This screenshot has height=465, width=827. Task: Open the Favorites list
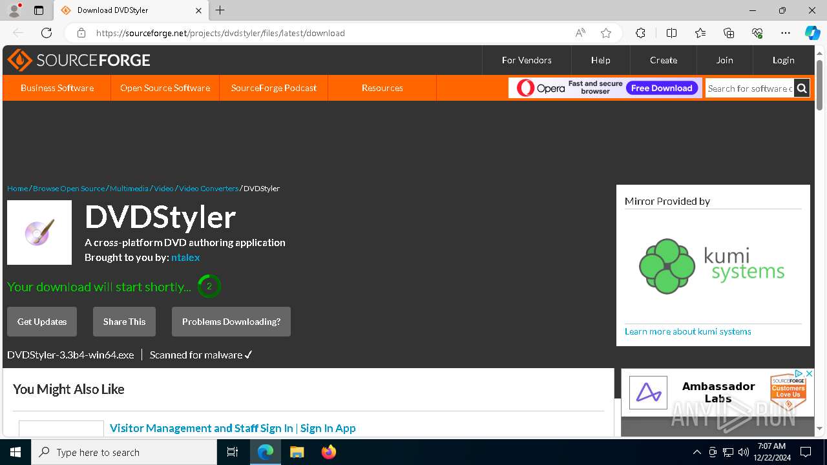click(700, 33)
